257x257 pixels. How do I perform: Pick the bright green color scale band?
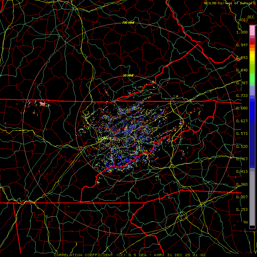click(x=252, y=78)
